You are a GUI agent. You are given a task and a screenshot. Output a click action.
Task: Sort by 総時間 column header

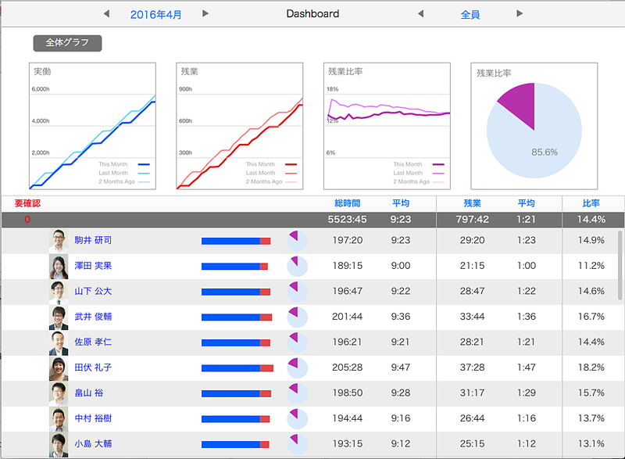click(x=347, y=203)
